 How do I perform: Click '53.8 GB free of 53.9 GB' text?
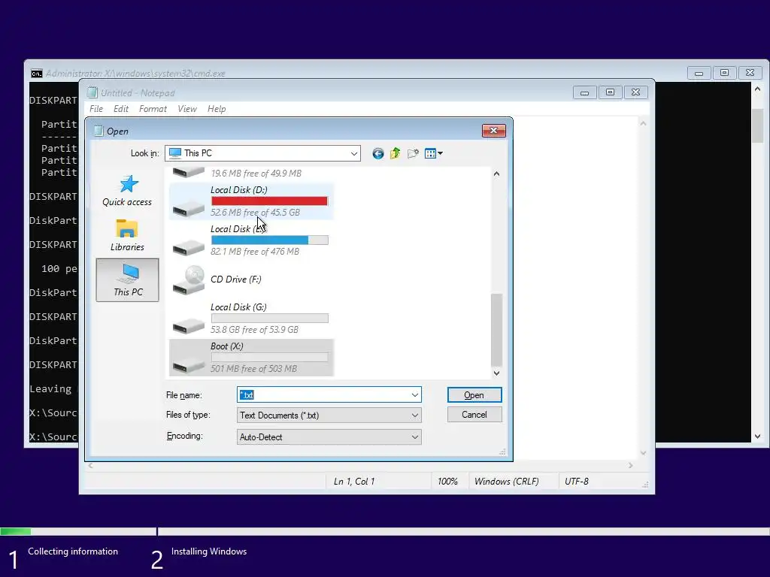(x=254, y=330)
